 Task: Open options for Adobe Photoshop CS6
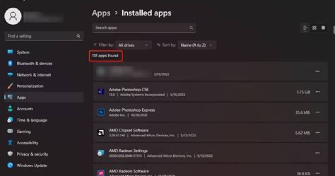point(318,92)
